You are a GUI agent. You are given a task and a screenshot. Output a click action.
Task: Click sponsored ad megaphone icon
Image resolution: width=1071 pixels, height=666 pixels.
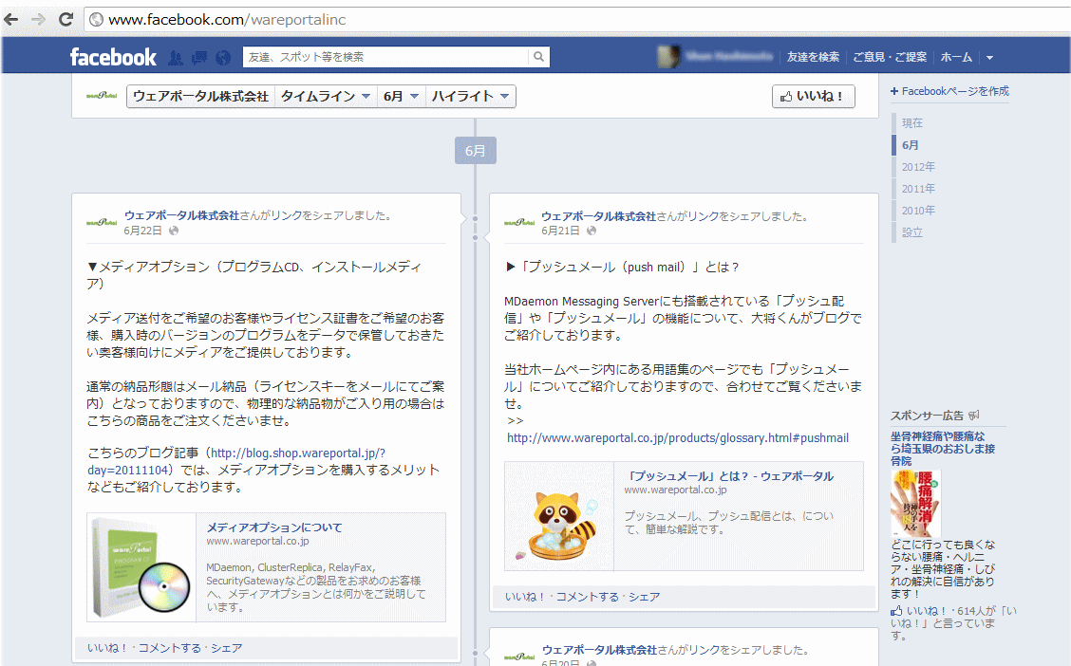tap(974, 415)
